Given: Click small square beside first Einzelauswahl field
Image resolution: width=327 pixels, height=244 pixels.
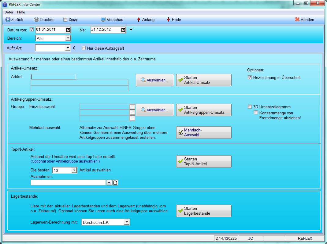Looking at the screenshot, I should pos(132,107).
